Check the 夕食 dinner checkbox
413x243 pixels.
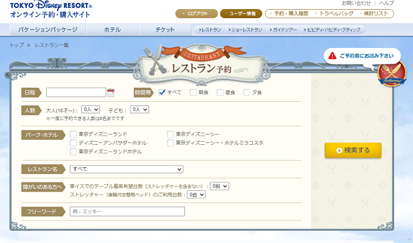pyautogui.click(x=247, y=92)
